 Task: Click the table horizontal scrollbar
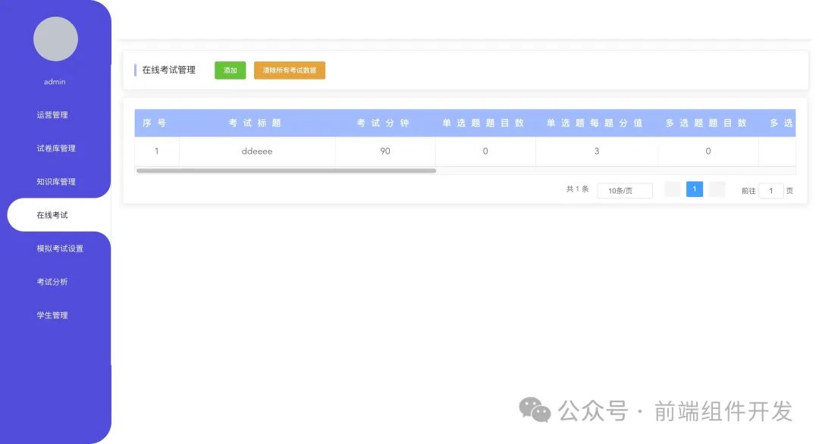point(286,170)
